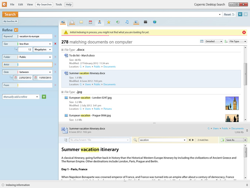Viewport: 250px width, 188px height.
Task: Select the videos film category icon
Action: coord(145,22)
